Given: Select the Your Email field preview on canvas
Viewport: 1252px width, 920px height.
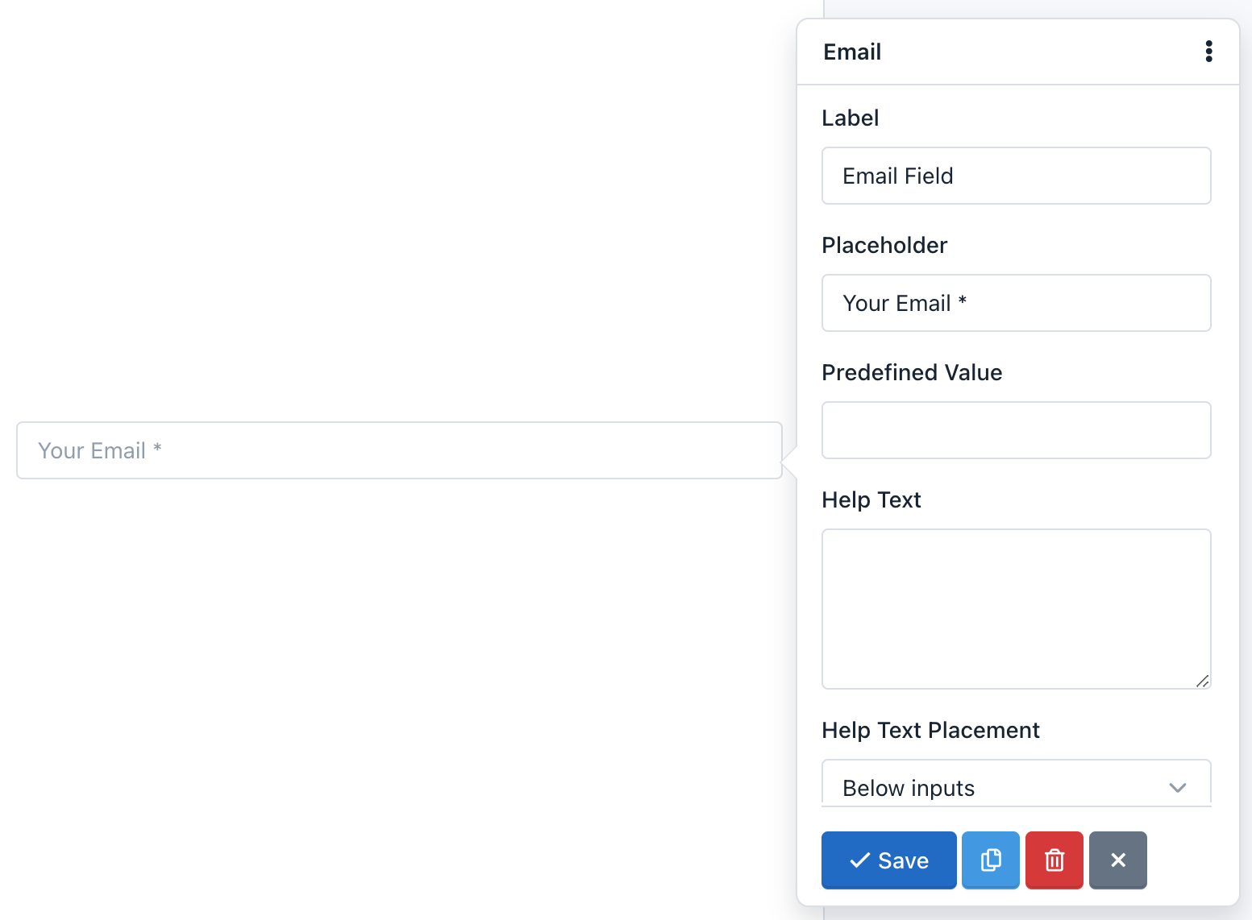Looking at the screenshot, I should [x=399, y=450].
